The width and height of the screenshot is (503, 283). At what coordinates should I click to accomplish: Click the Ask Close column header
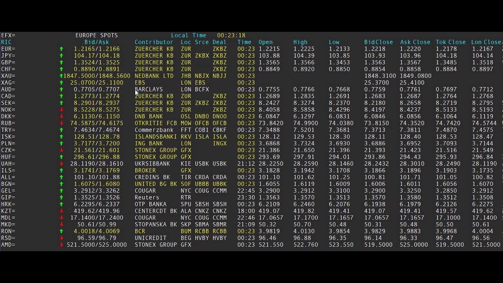click(415, 42)
